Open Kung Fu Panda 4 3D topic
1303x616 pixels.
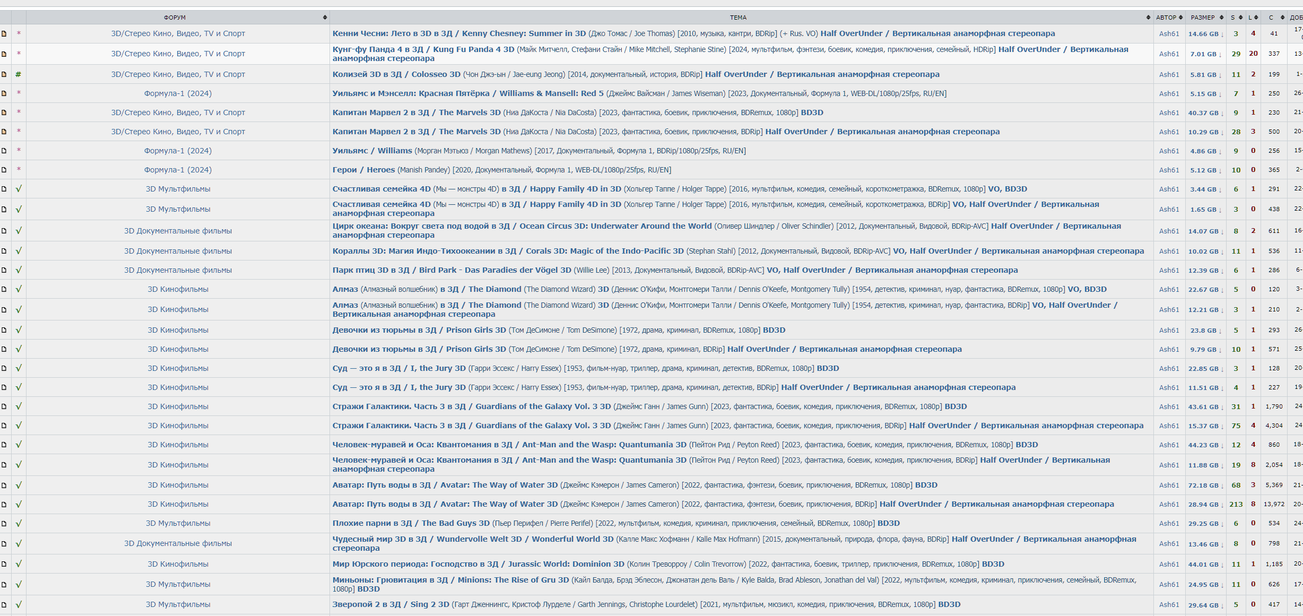[730, 54]
